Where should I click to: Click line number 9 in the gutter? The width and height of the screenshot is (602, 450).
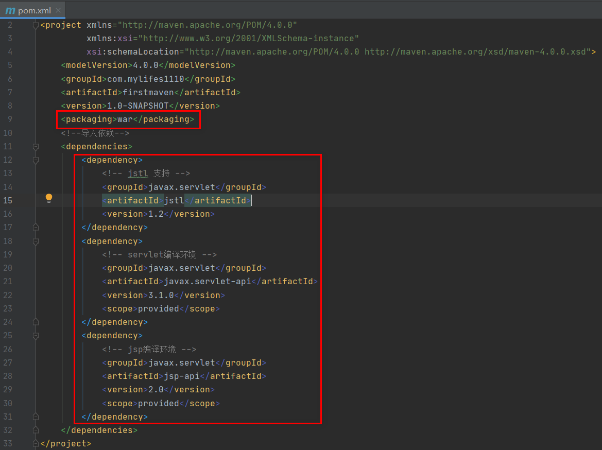(10, 119)
